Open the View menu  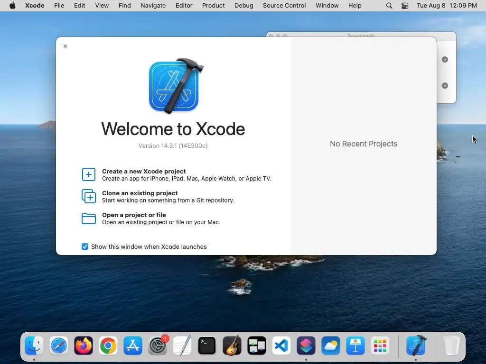pyautogui.click(x=102, y=6)
